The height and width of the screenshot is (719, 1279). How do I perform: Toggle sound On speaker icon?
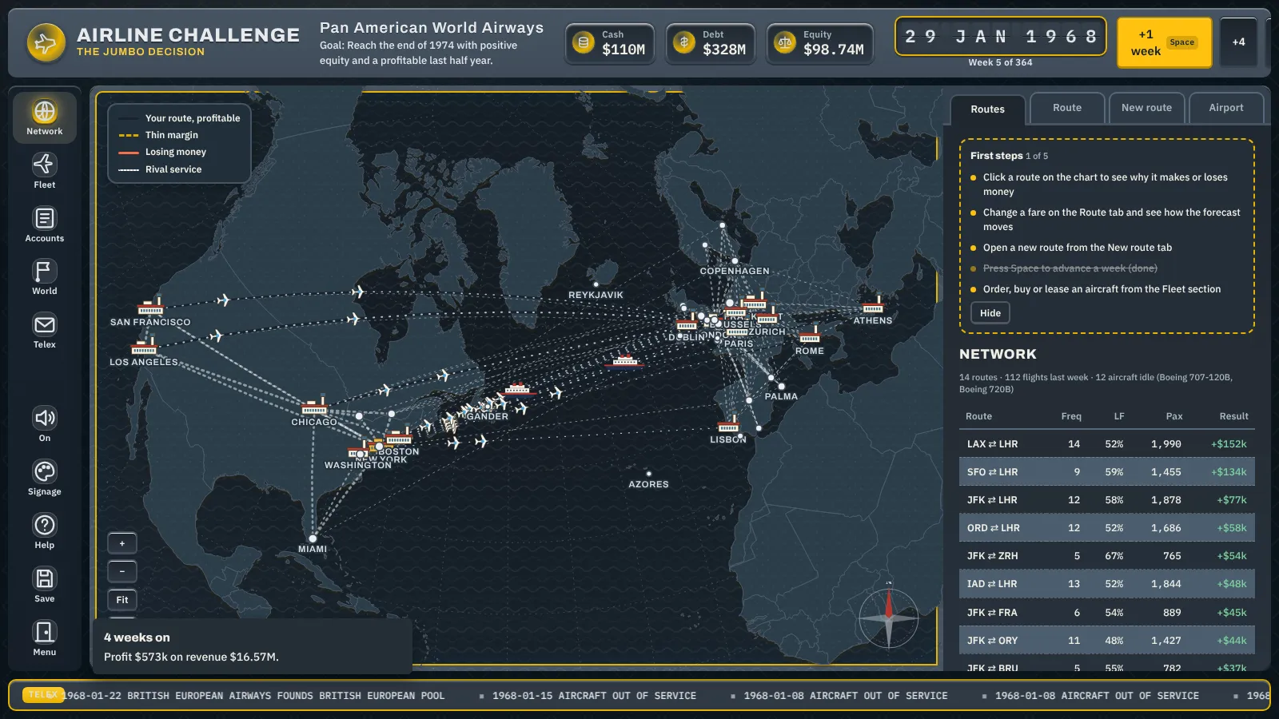45,424
